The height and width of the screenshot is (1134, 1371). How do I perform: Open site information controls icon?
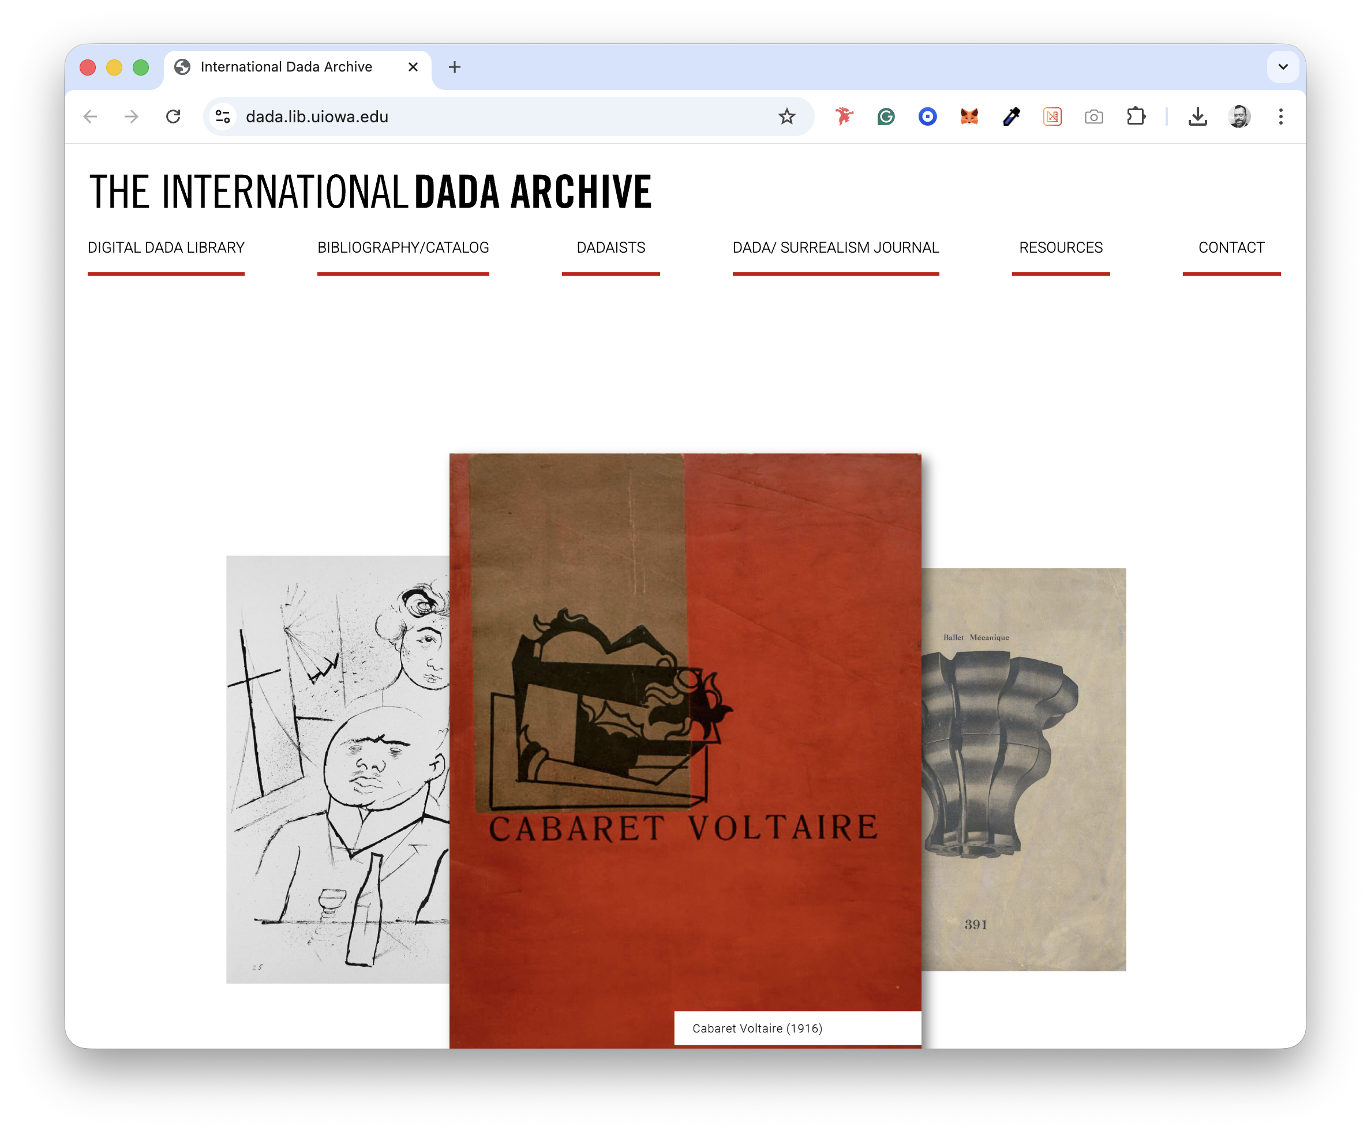[223, 117]
